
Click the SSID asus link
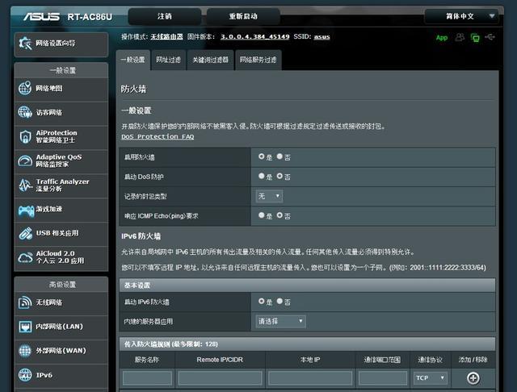coord(322,36)
